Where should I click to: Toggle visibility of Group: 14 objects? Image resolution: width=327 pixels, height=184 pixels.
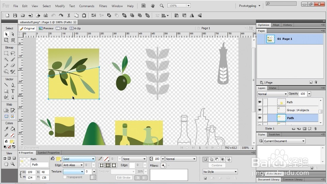point(260,110)
